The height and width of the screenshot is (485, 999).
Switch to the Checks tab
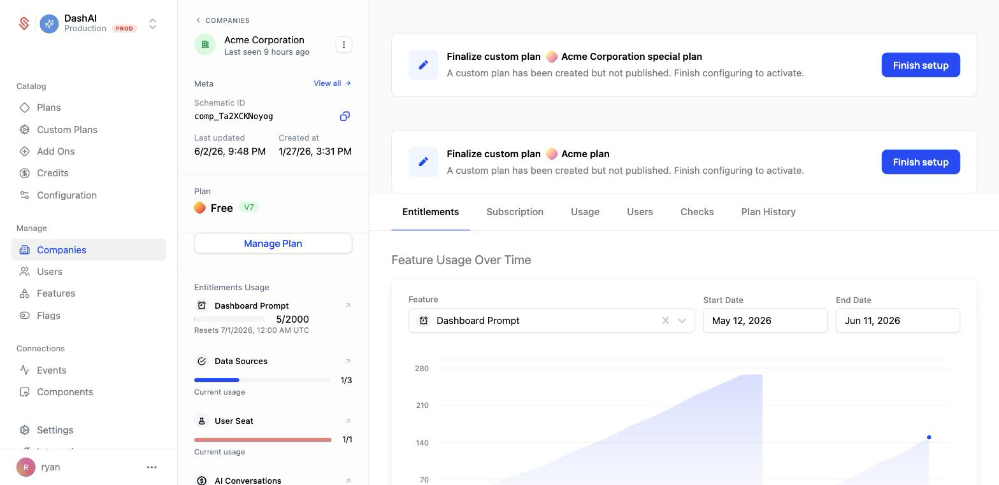697,212
